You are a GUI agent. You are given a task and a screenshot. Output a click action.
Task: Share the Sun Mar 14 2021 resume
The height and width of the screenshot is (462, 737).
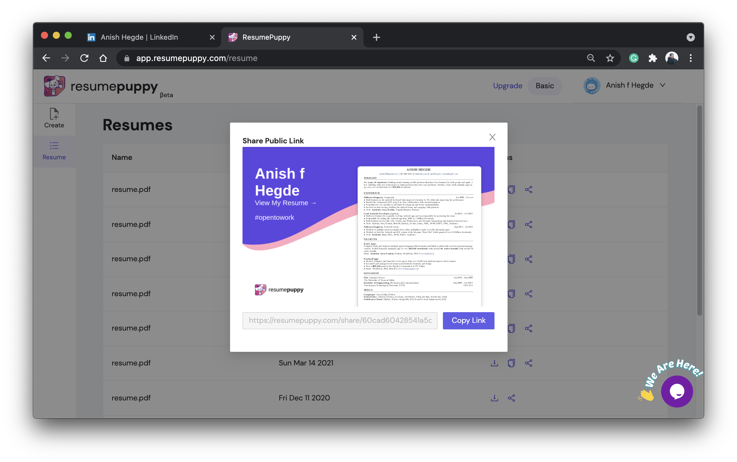point(528,363)
